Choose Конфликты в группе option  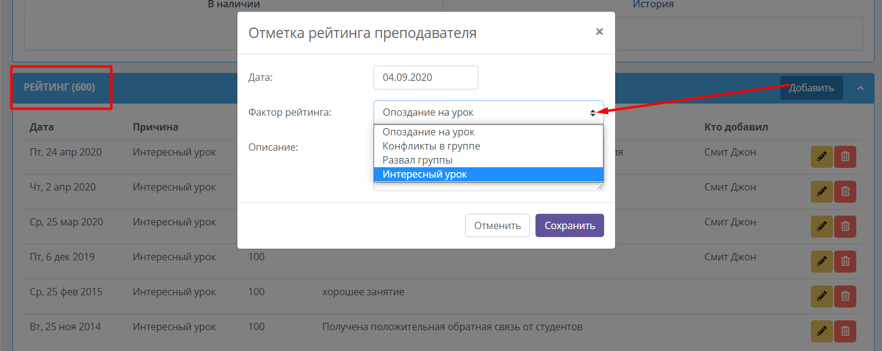pos(489,146)
